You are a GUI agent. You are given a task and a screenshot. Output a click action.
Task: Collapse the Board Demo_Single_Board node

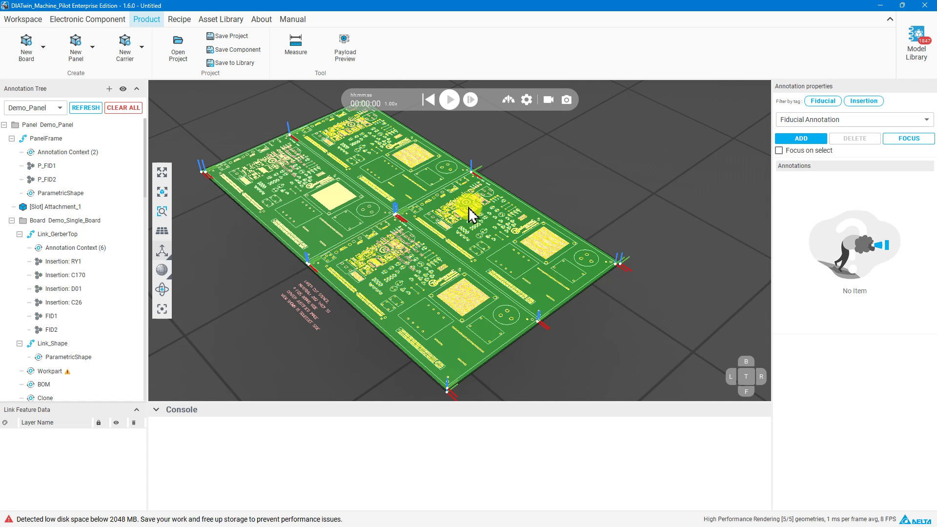tap(12, 221)
